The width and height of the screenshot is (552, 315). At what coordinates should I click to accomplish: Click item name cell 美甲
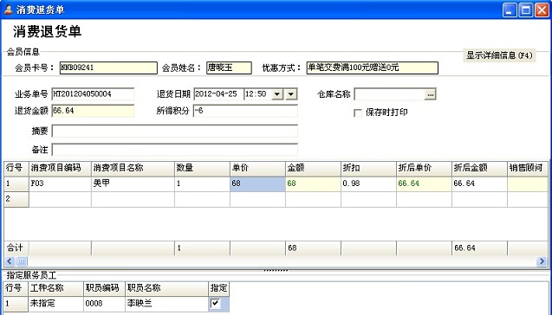pos(133,183)
